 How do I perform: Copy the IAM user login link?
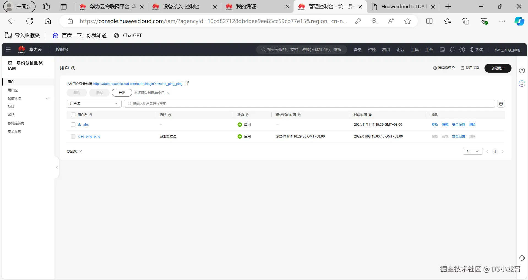coord(187,83)
